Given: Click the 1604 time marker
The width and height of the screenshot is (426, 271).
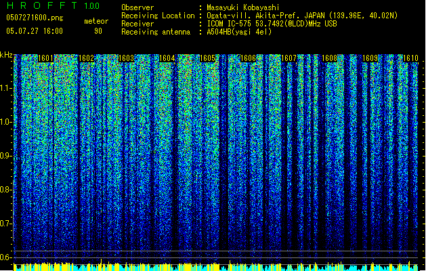Looking at the screenshot, I should (x=167, y=58).
